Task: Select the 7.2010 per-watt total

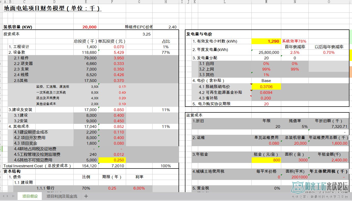Action: pos(118,166)
